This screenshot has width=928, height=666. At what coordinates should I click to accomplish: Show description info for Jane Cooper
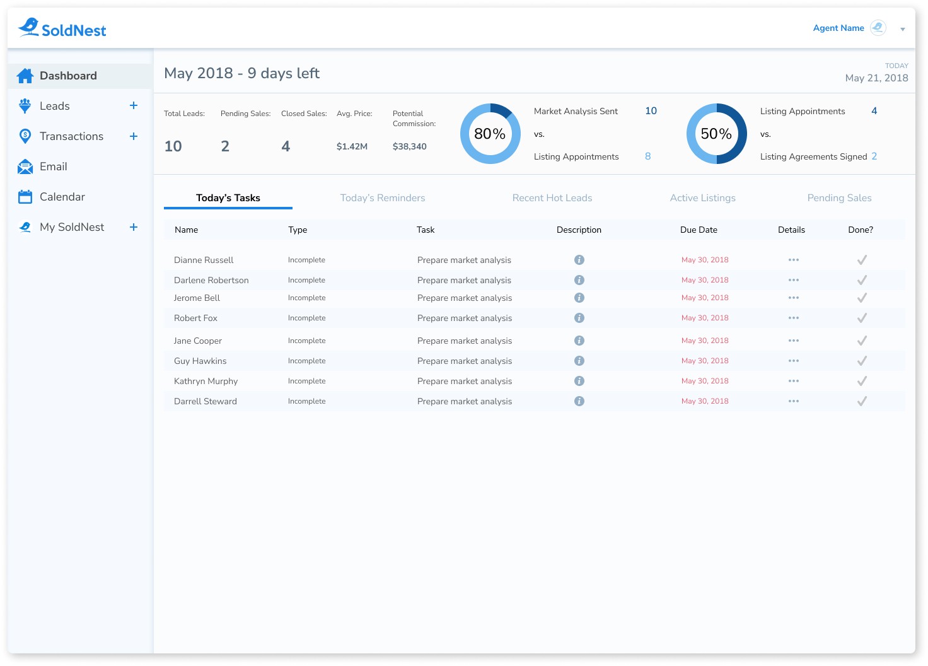(x=579, y=341)
